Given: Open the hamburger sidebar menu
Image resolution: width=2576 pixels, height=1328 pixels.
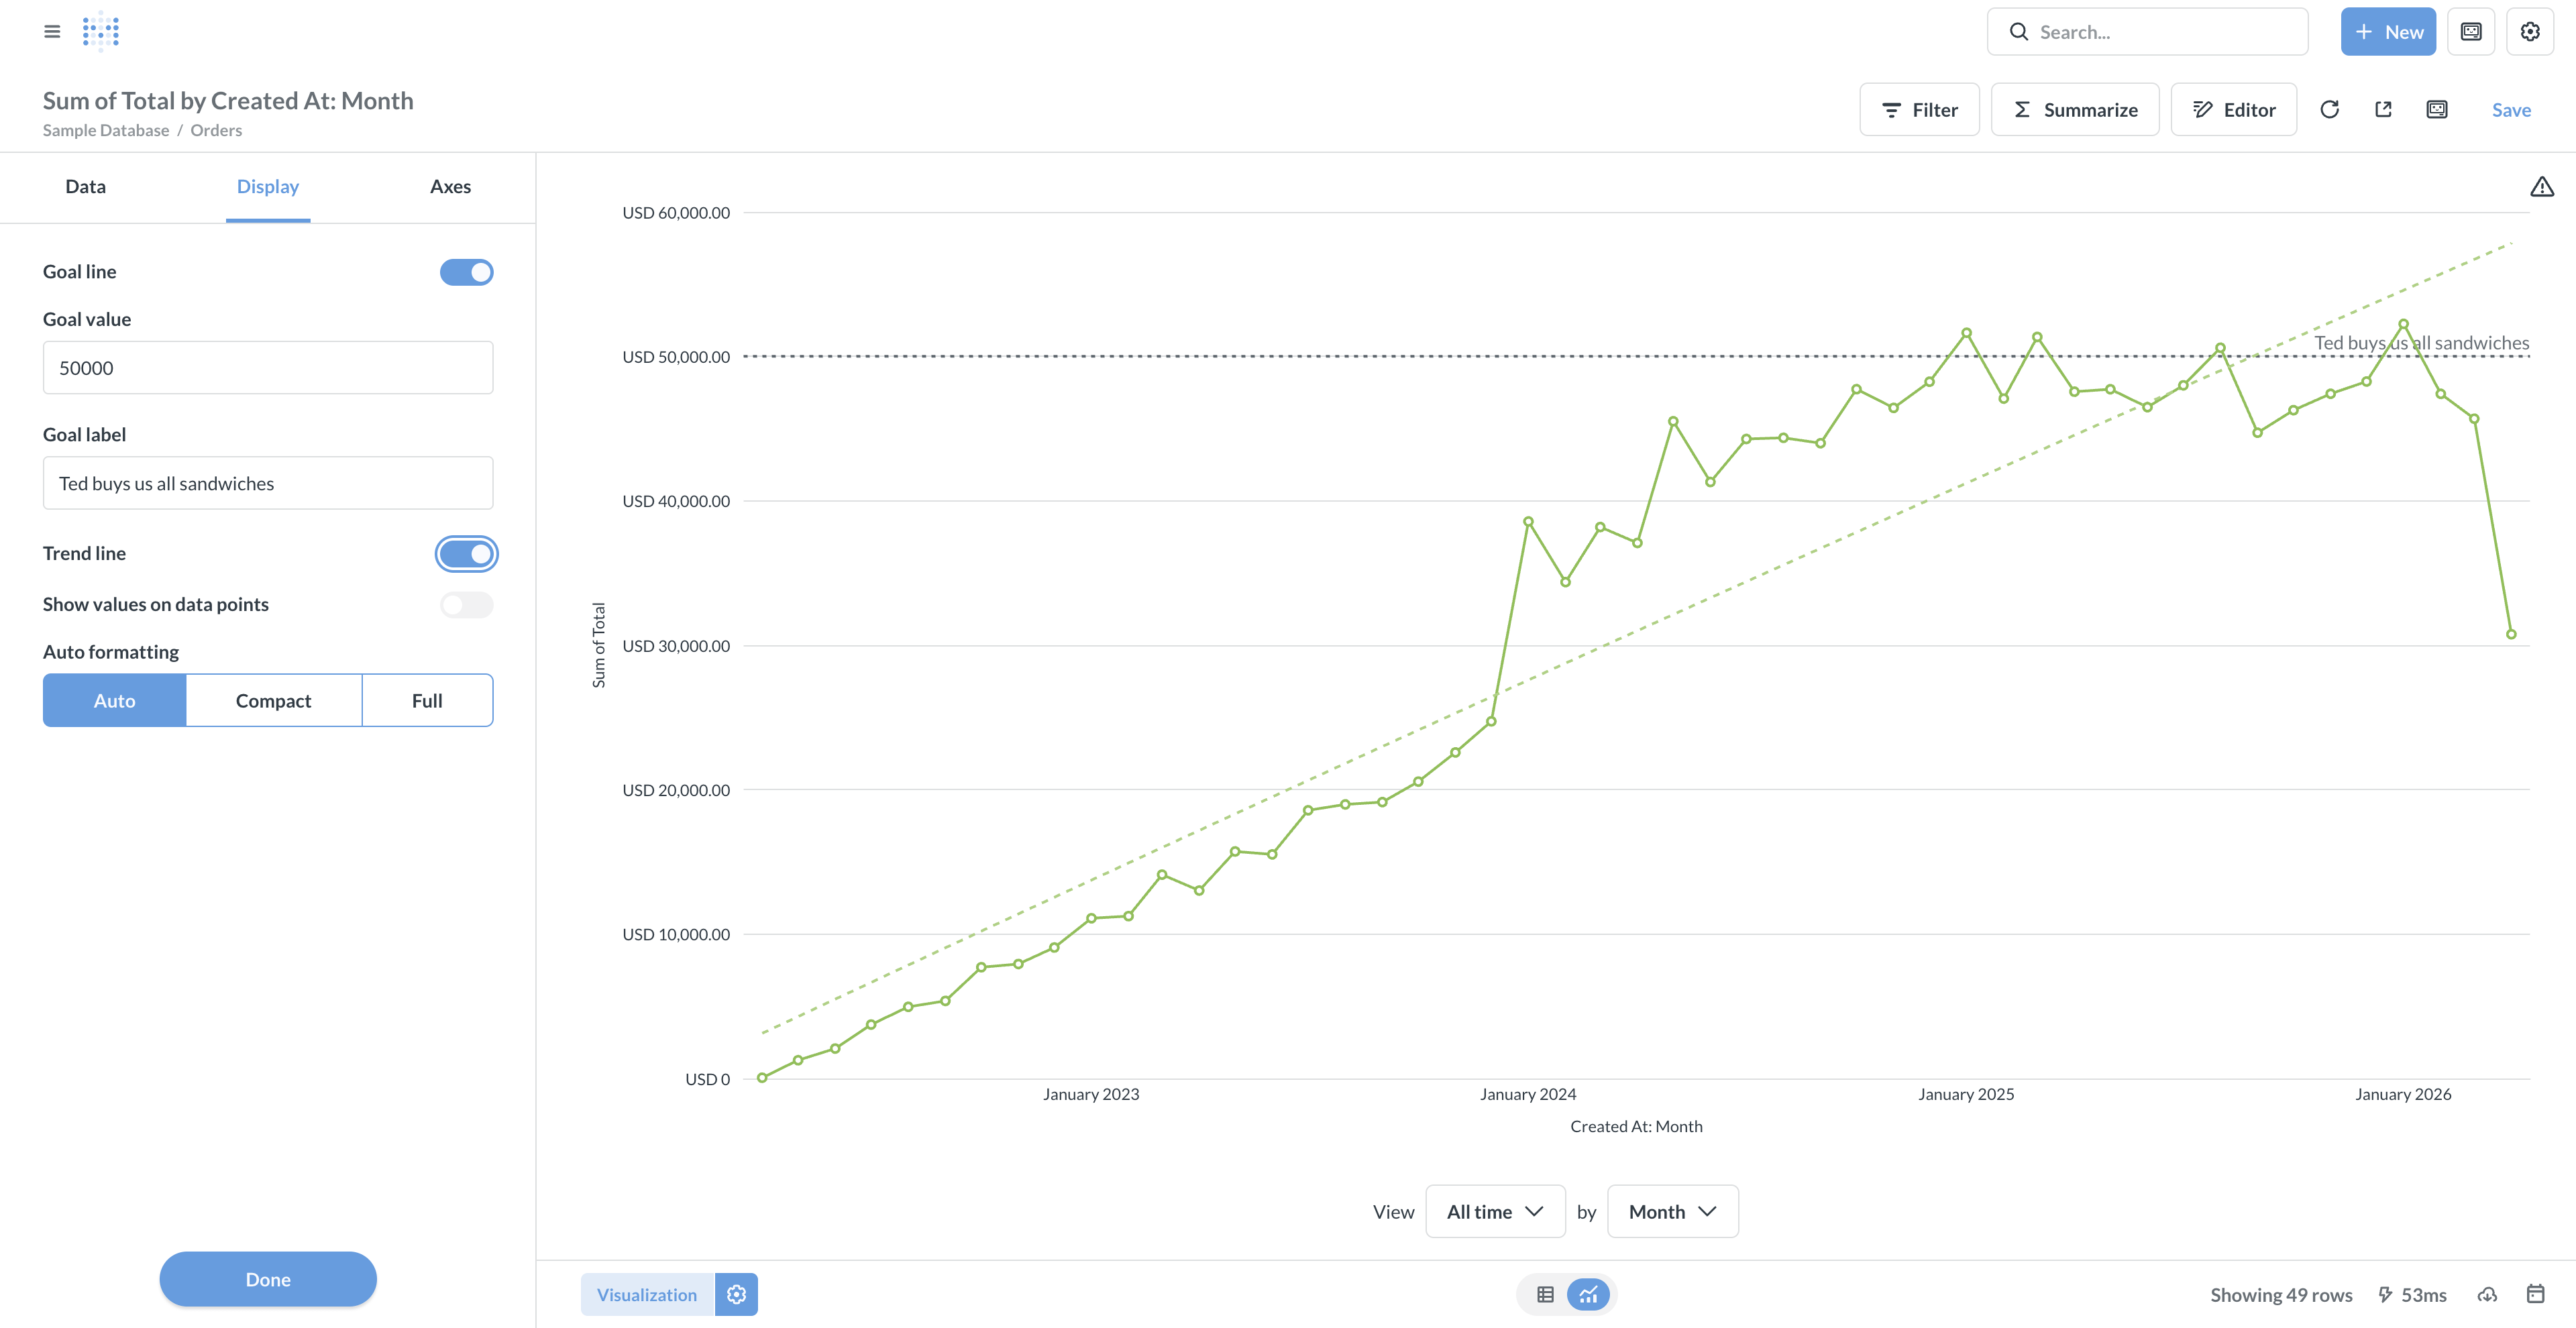Looking at the screenshot, I should 52,32.
